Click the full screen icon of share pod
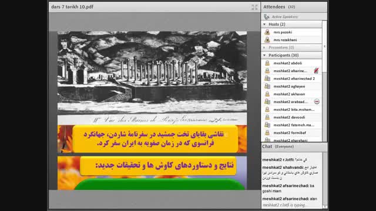376x211 pixels. [x=254, y=7]
